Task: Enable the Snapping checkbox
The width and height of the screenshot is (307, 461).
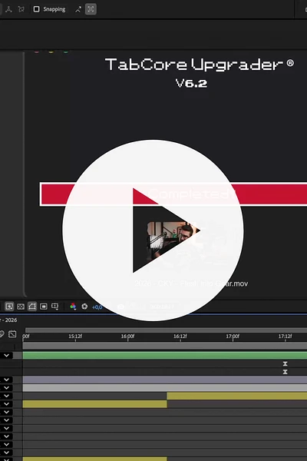Action: coord(36,9)
